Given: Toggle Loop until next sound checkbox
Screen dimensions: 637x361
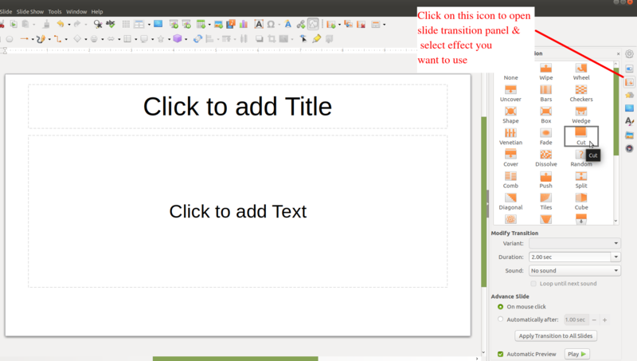Looking at the screenshot, I should tap(533, 284).
